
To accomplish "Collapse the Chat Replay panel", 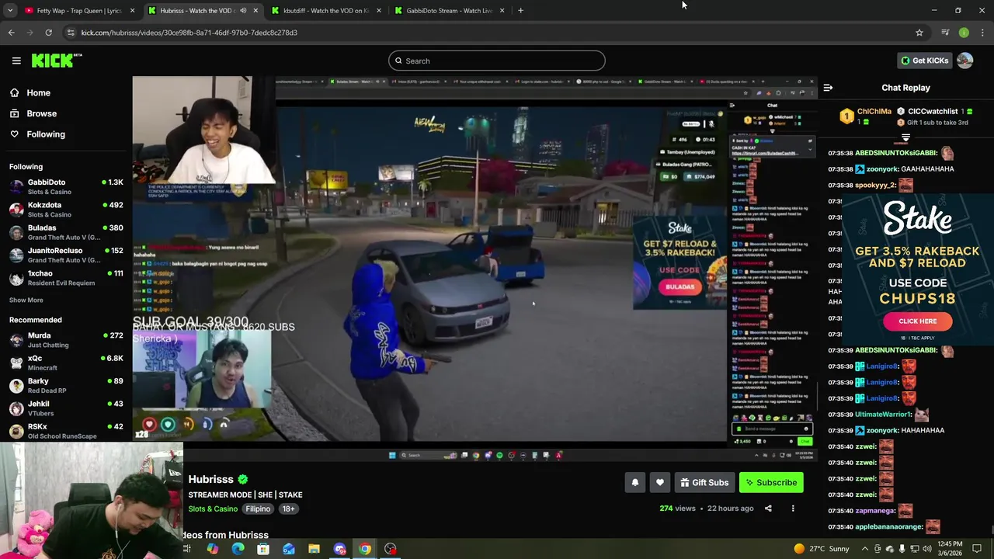I will pos(828,88).
